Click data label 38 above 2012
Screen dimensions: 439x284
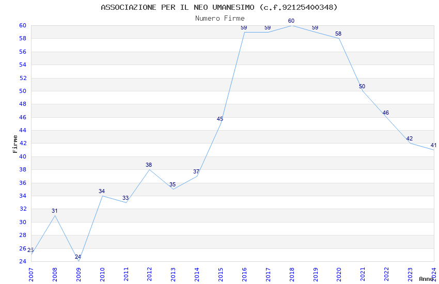(149, 165)
